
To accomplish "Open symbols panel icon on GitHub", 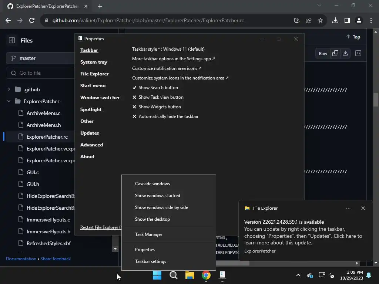I will (358, 53).
